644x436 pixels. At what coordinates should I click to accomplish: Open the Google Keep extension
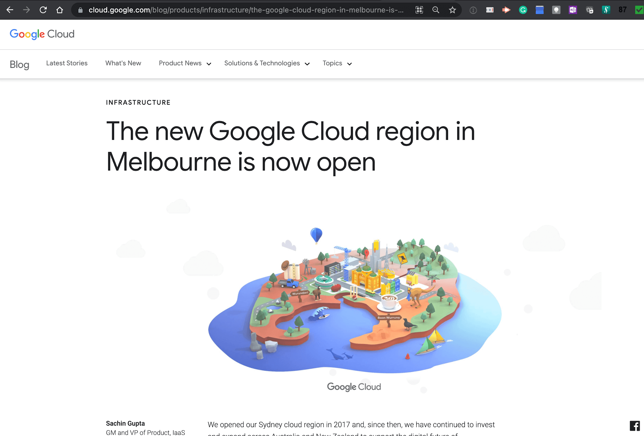click(556, 10)
